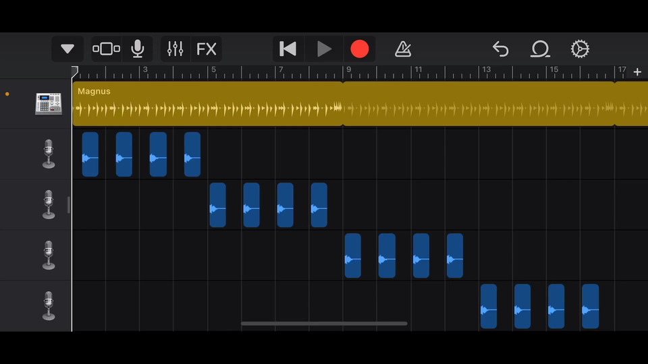Toggle the metronome on or off
648x364 pixels.
pos(403,49)
